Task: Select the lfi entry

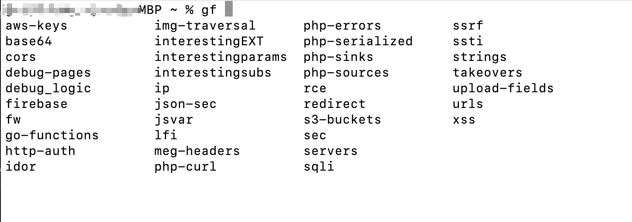Action: coord(166,135)
